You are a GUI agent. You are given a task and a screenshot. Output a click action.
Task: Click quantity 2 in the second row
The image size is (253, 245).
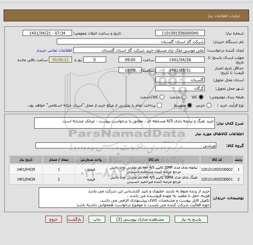[59, 179]
